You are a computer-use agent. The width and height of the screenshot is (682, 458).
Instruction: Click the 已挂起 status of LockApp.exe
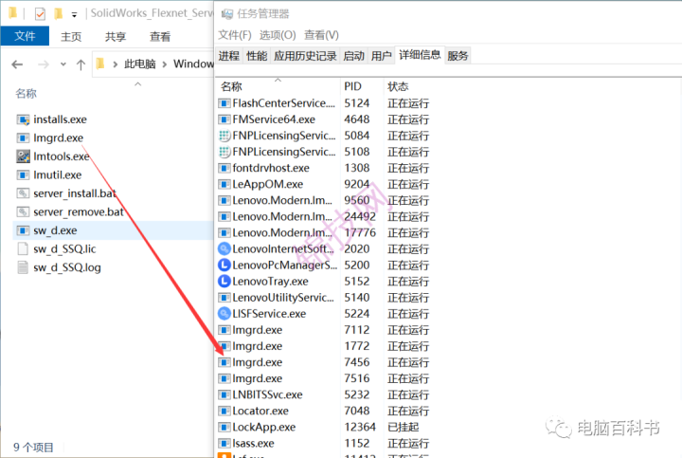point(404,427)
